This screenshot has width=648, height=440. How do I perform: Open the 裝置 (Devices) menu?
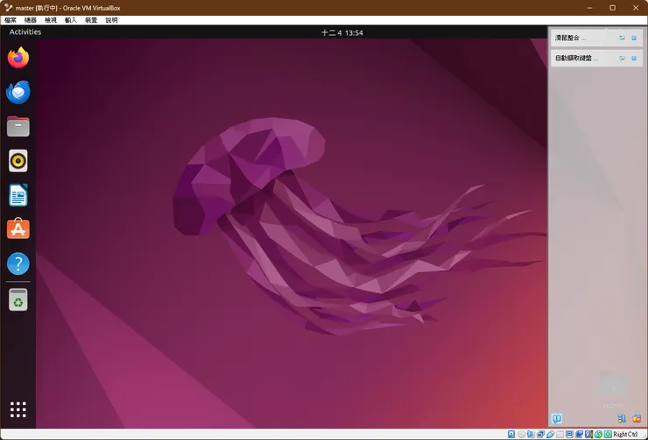click(x=91, y=19)
